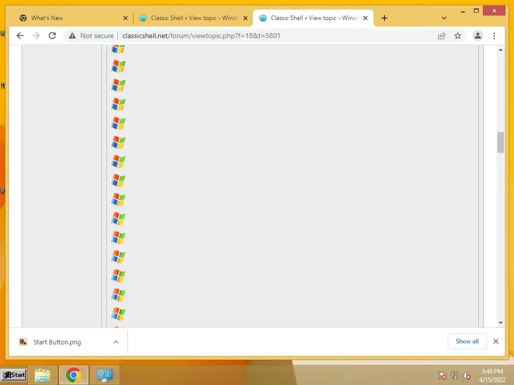
Task: Switch to the middle Classic Shell tab
Action: point(193,18)
